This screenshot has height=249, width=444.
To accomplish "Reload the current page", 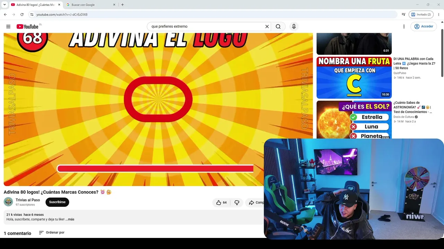I will pos(22,15).
